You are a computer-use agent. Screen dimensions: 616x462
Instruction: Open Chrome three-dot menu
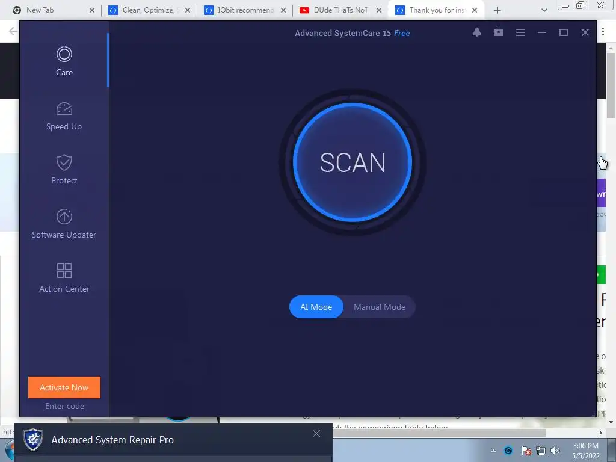[x=603, y=31]
